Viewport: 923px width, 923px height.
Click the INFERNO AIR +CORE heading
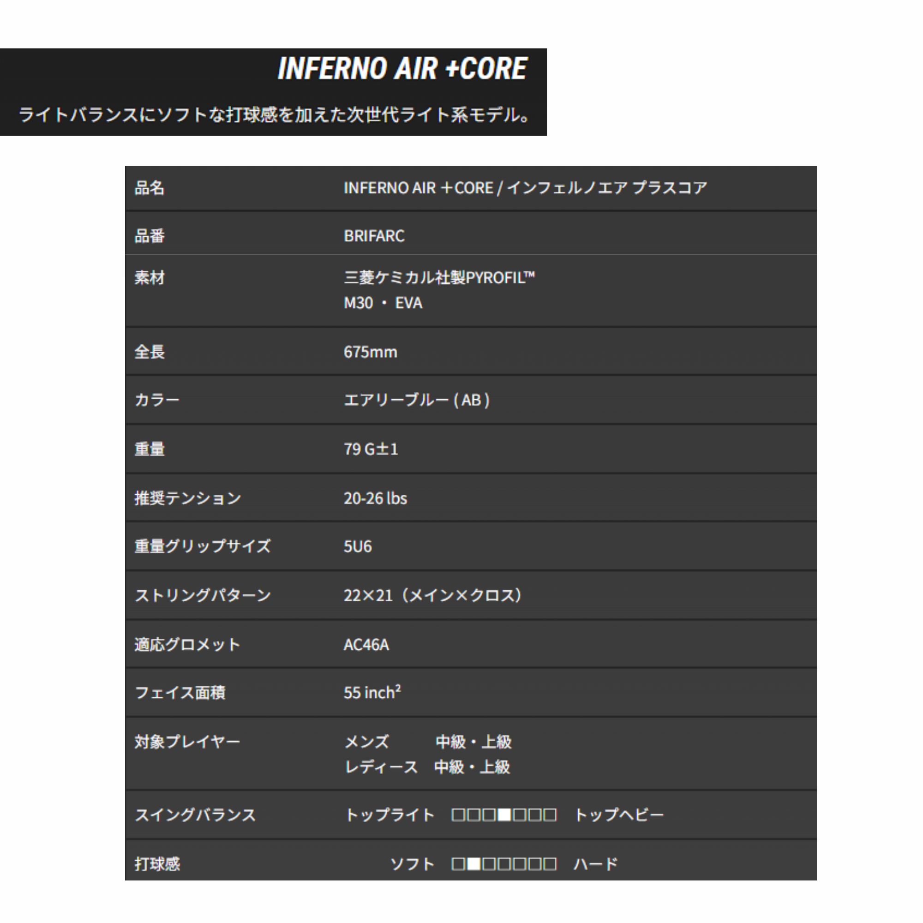pos(402,68)
